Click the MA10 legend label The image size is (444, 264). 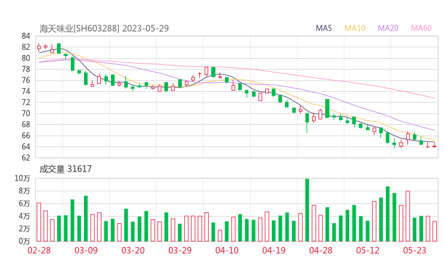[x=355, y=28]
